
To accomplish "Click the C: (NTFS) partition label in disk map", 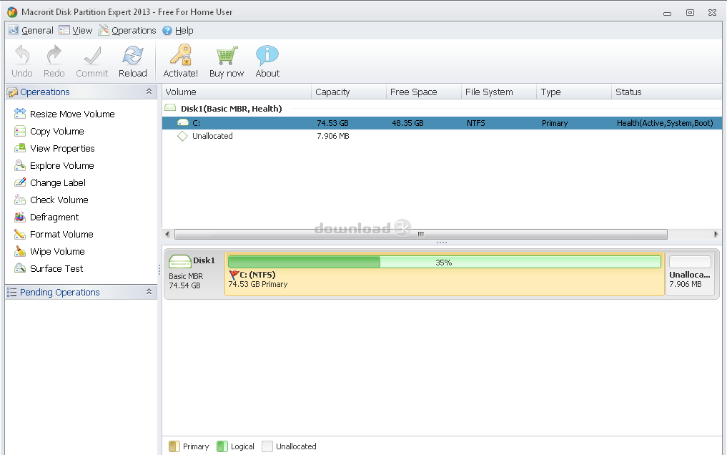I will point(257,275).
